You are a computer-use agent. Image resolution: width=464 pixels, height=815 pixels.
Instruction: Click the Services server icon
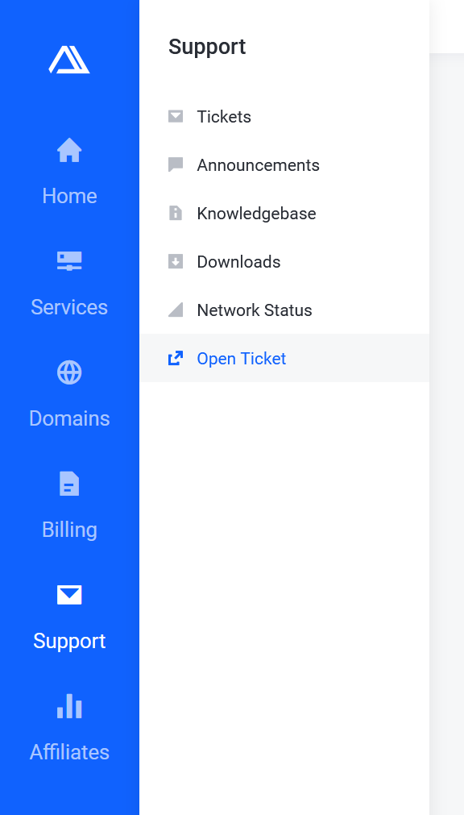tap(69, 261)
